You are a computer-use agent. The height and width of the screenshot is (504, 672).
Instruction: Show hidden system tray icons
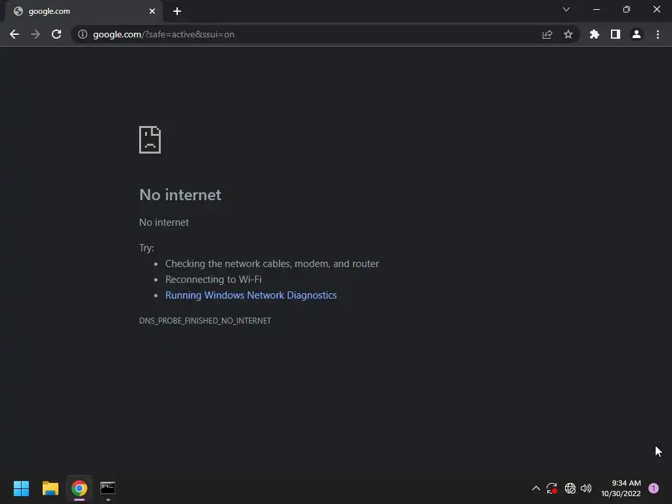point(535,488)
